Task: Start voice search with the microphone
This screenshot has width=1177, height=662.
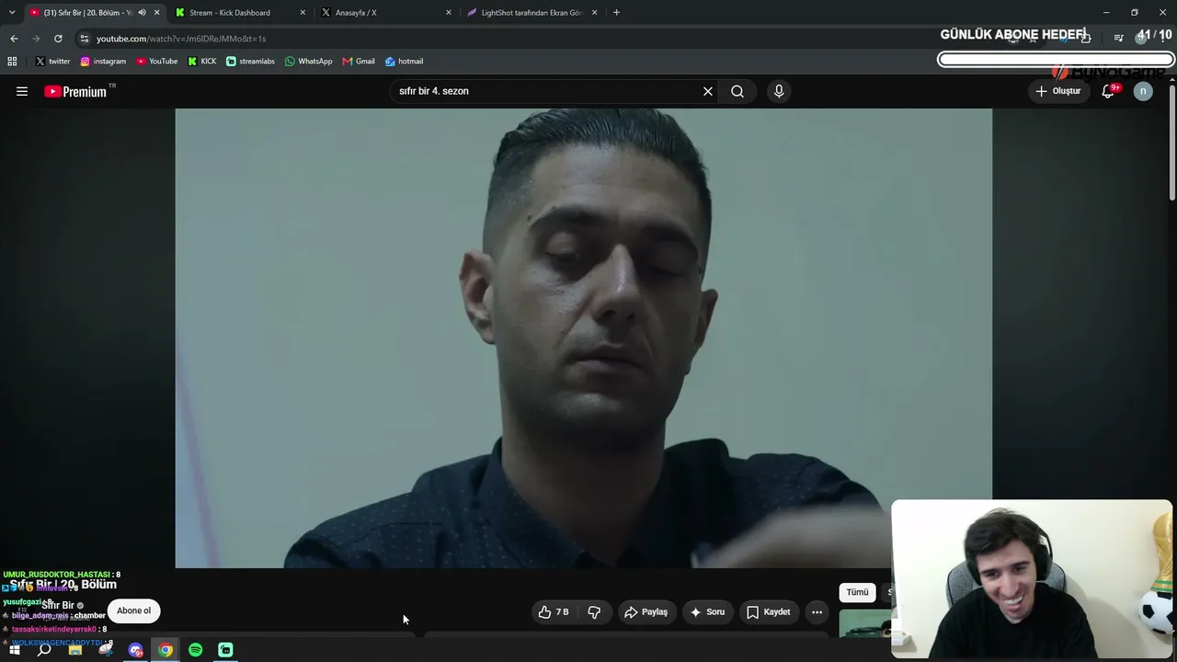Action: (x=779, y=91)
